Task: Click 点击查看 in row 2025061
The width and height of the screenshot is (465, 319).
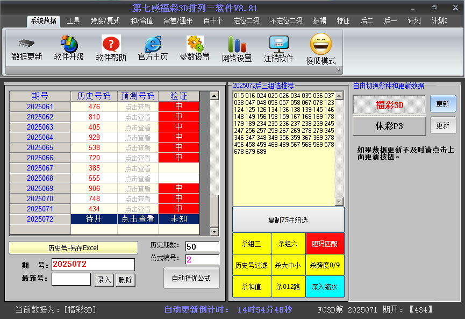Action: pos(138,107)
